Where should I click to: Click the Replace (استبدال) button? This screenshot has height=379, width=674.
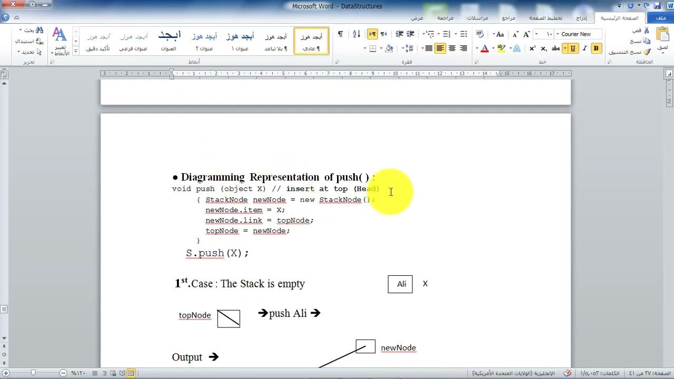point(29,41)
